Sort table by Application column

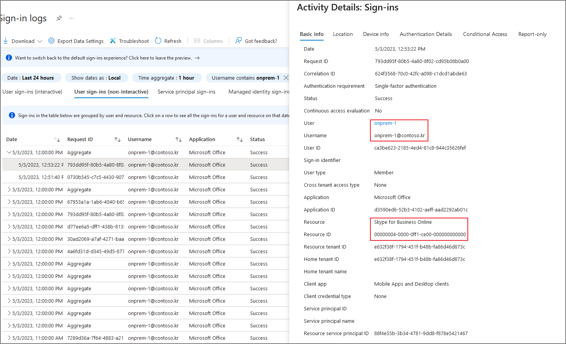[x=240, y=140]
